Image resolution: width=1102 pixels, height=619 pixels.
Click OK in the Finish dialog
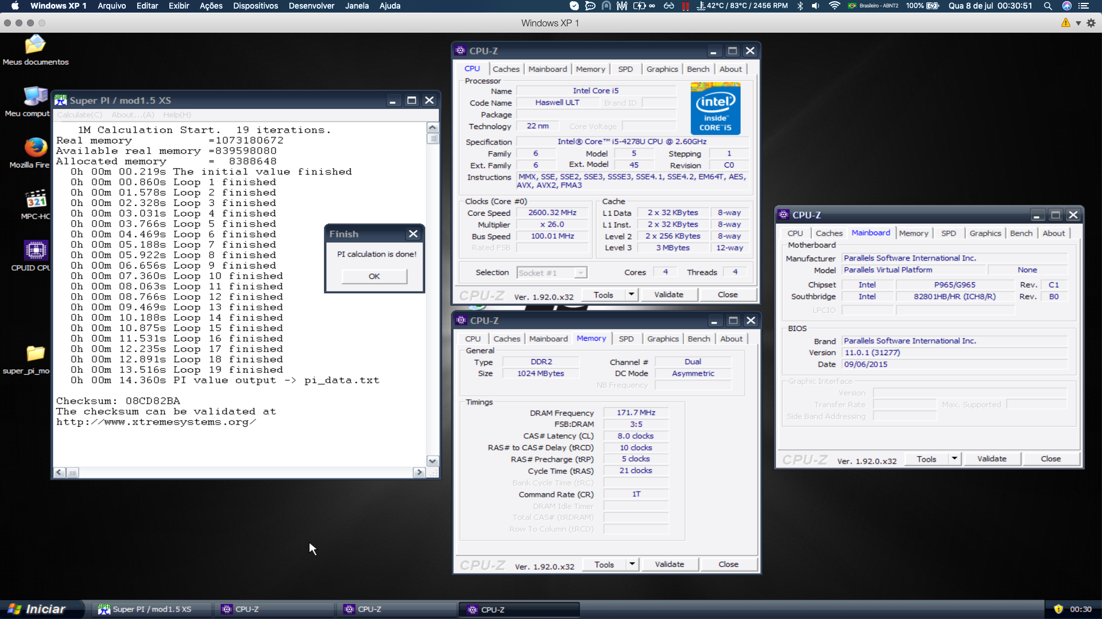click(374, 277)
